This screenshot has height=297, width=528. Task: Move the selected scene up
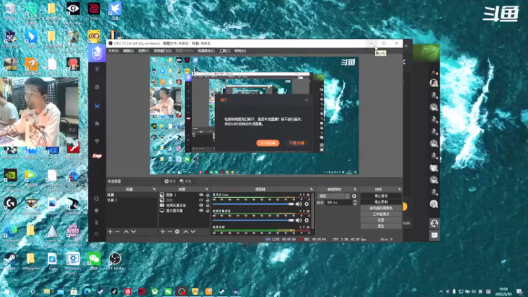click(126, 232)
